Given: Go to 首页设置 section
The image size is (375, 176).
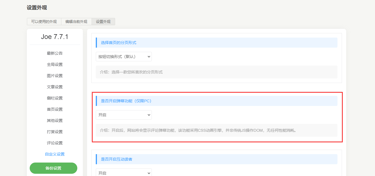Looking at the screenshot, I should pos(55,109).
